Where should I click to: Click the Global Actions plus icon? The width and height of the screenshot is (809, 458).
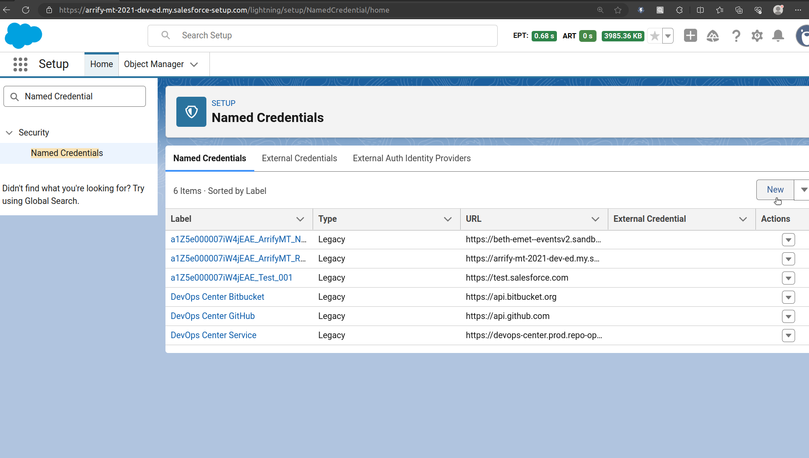coord(690,36)
